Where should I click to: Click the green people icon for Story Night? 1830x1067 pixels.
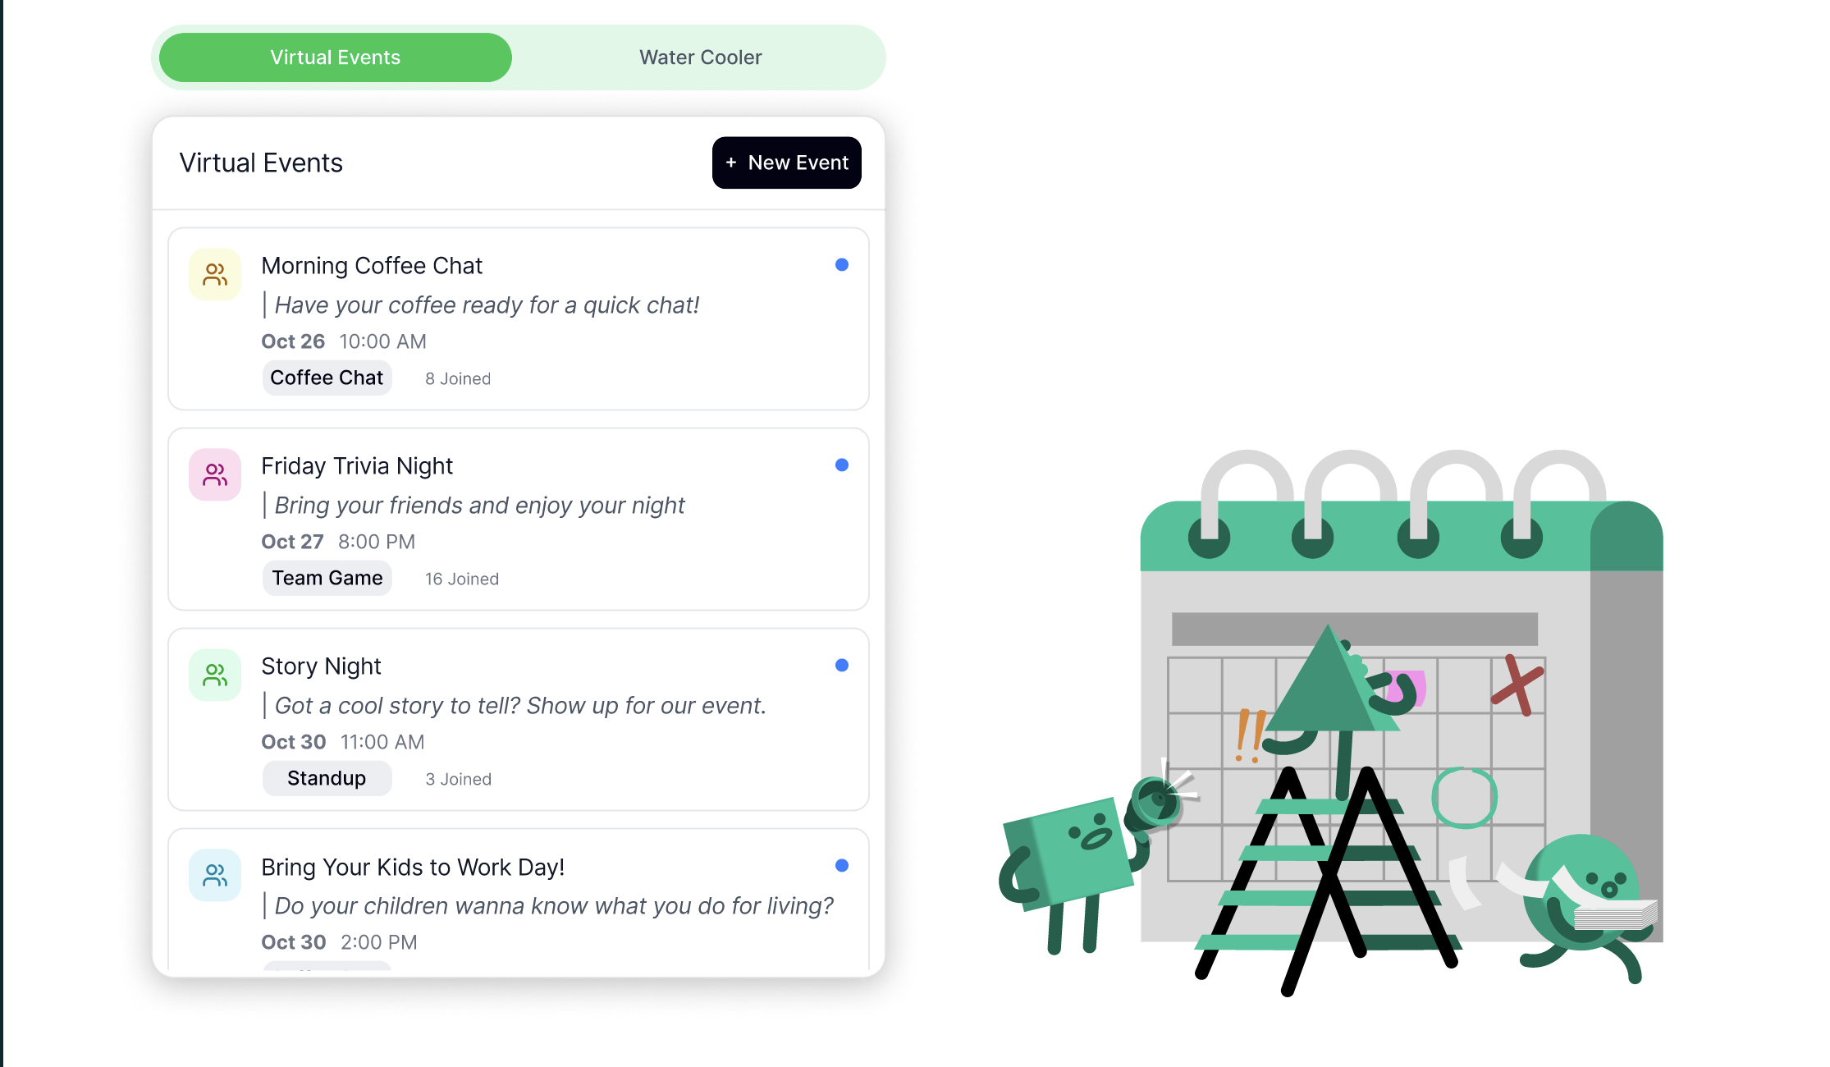click(x=215, y=675)
